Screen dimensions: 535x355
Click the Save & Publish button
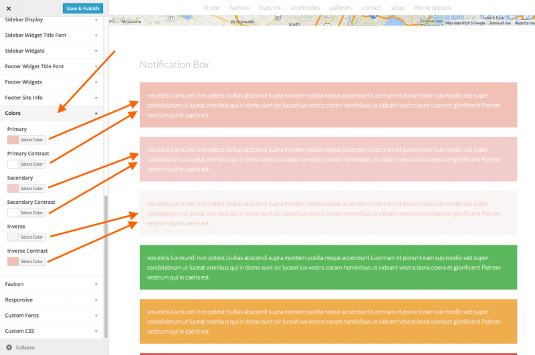83,9
